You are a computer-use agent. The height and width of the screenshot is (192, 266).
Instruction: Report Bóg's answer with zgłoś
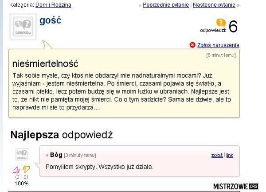coord(217,155)
